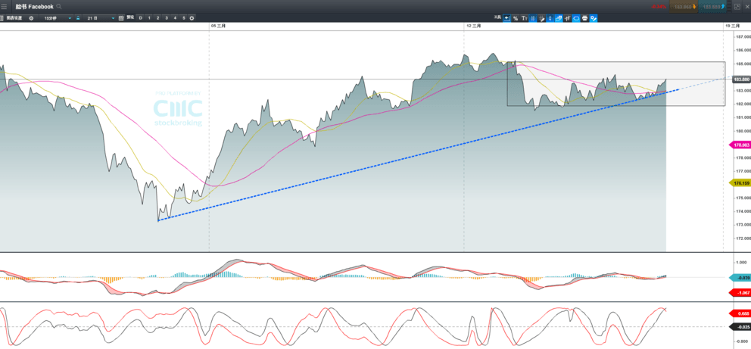Toggle the candlestick chart type icon

(x=550, y=18)
